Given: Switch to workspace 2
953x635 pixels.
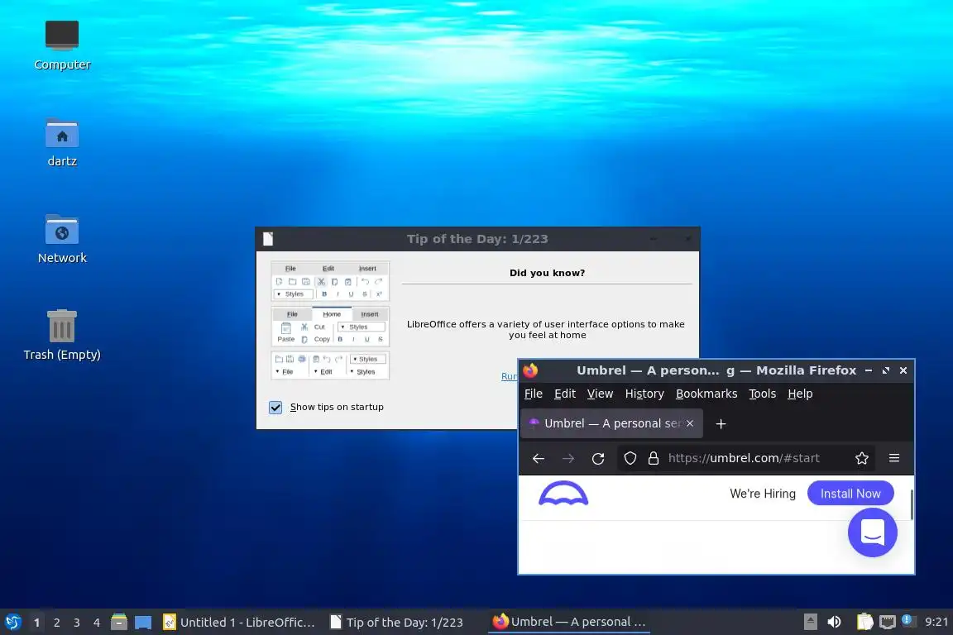Looking at the screenshot, I should point(56,623).
